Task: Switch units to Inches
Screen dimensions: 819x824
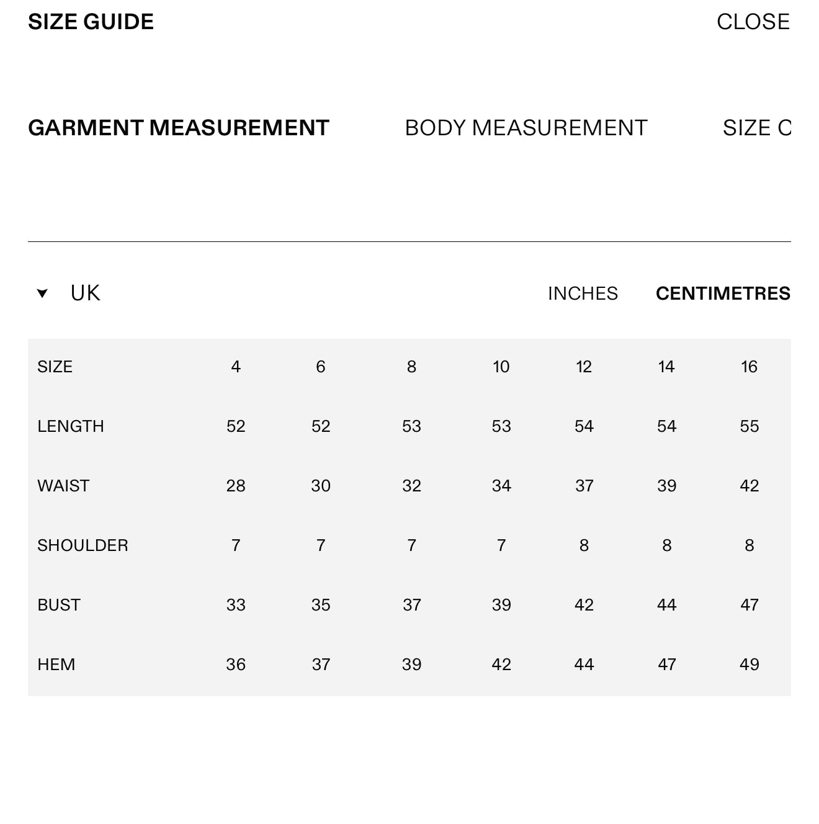Action: click(x=583, y=293)
